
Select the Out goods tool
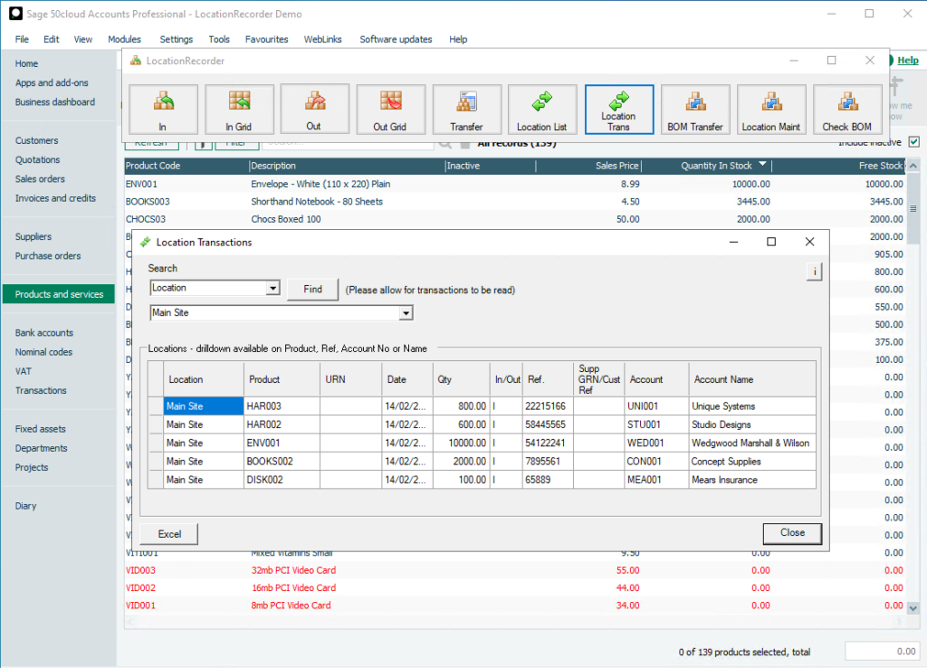point(314,109)
